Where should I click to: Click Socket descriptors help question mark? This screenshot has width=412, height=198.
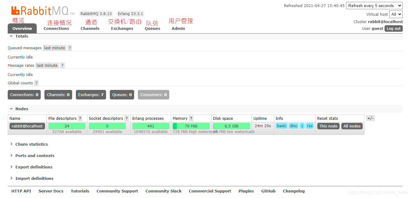pyautogui.click(x=126, y=119)
